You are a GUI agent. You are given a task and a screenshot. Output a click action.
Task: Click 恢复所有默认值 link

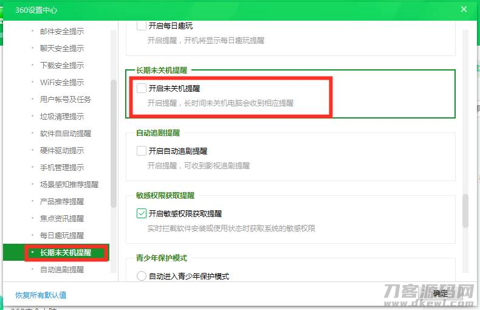click(x=41, y=295)
